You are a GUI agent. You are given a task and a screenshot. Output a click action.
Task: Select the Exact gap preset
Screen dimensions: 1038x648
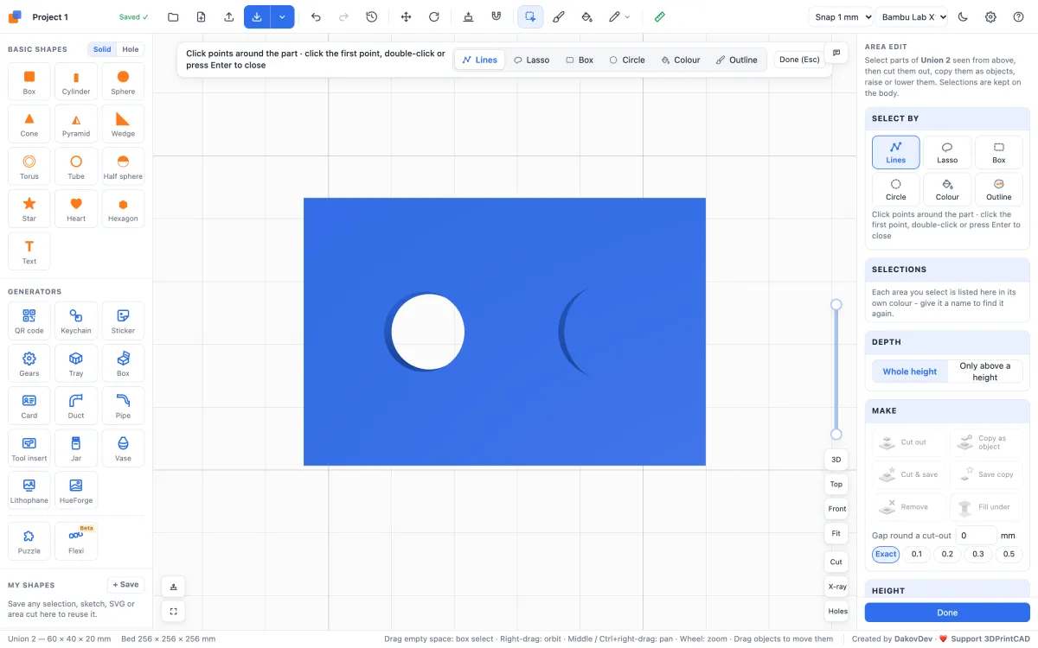point(886,555)
